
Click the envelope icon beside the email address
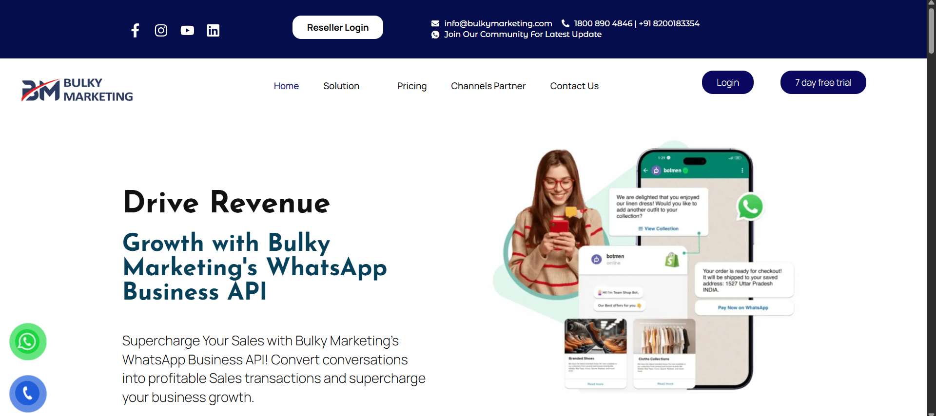coord(435,23)
